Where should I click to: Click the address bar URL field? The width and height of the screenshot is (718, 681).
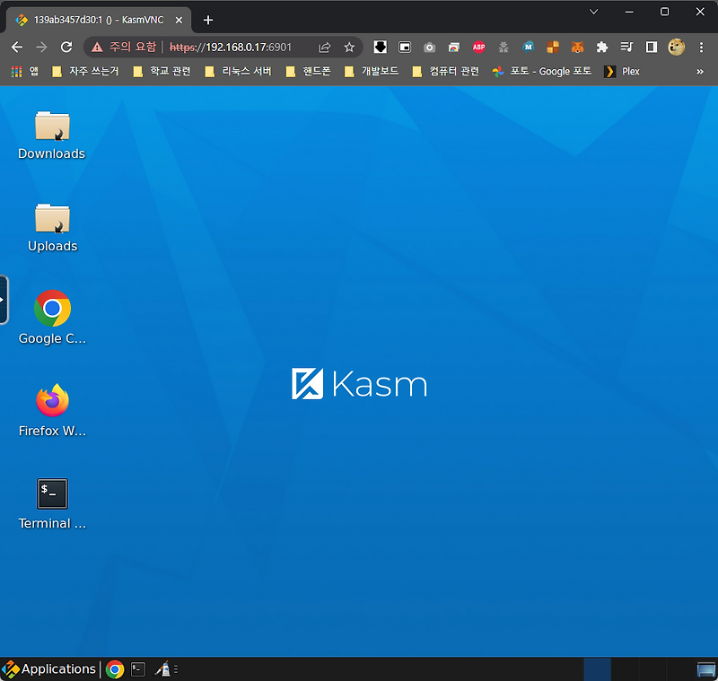click(206, 47)
